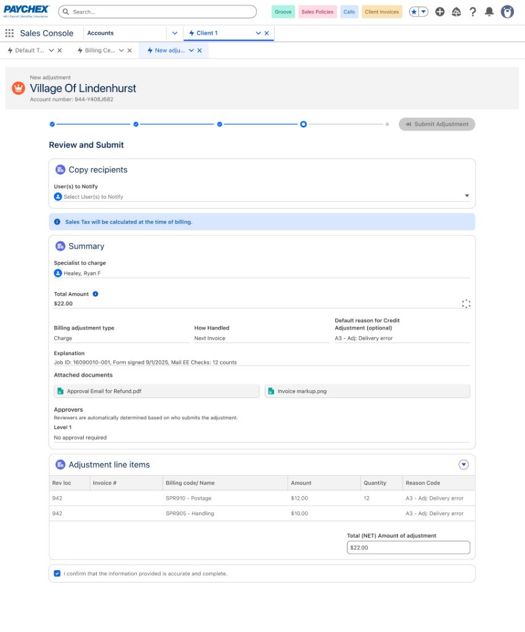Screen dimensions: 525x632
Task: Click the favorites star icon
Action: point(414,12)
